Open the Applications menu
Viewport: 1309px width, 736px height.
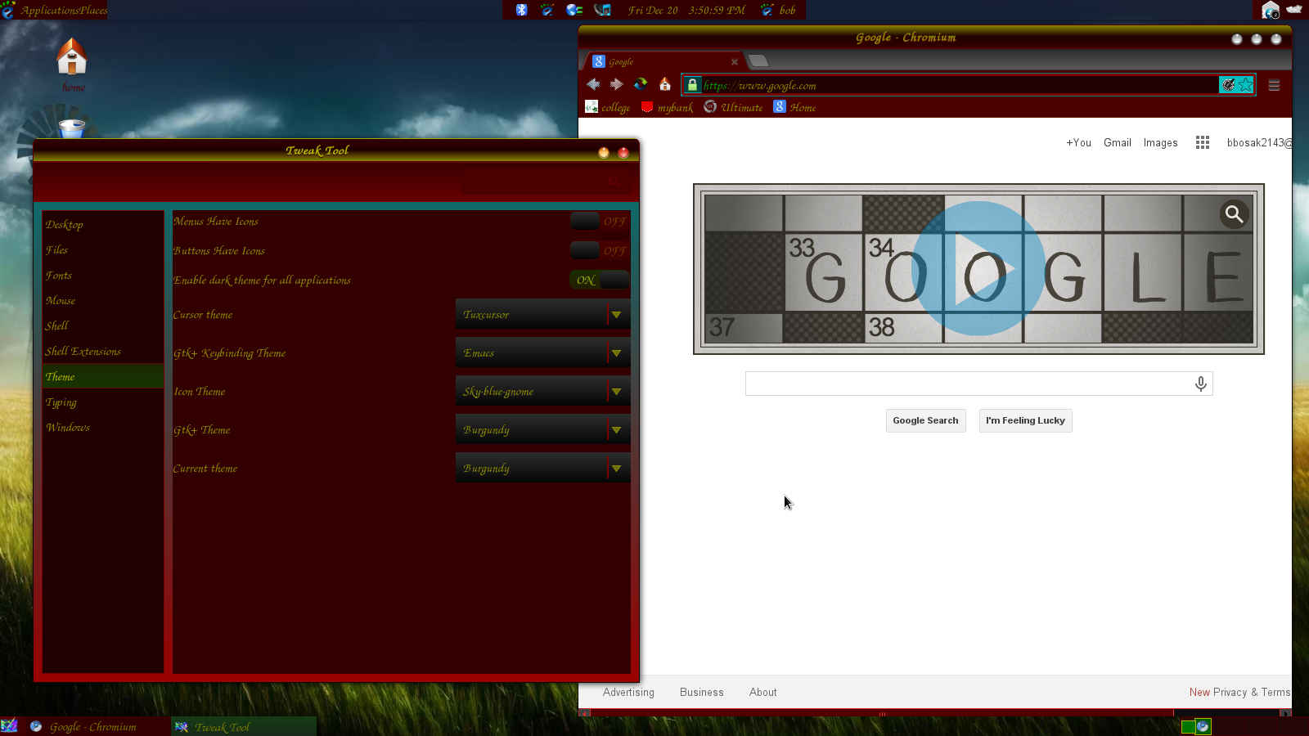coord(50,10)
